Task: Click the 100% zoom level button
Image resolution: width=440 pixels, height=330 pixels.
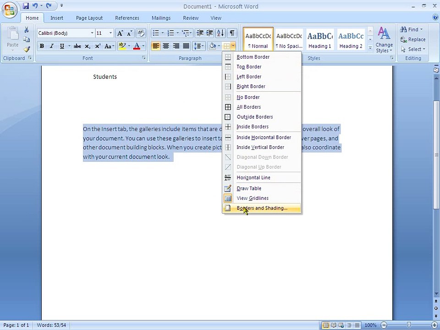Action: pyautogui.click(x=370, y=325)
